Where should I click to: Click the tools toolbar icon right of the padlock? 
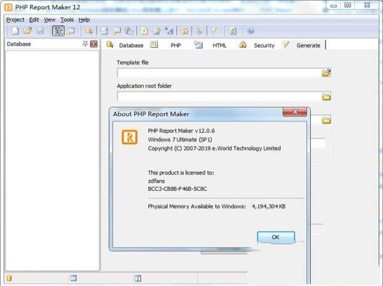click(x=199, y=31)
